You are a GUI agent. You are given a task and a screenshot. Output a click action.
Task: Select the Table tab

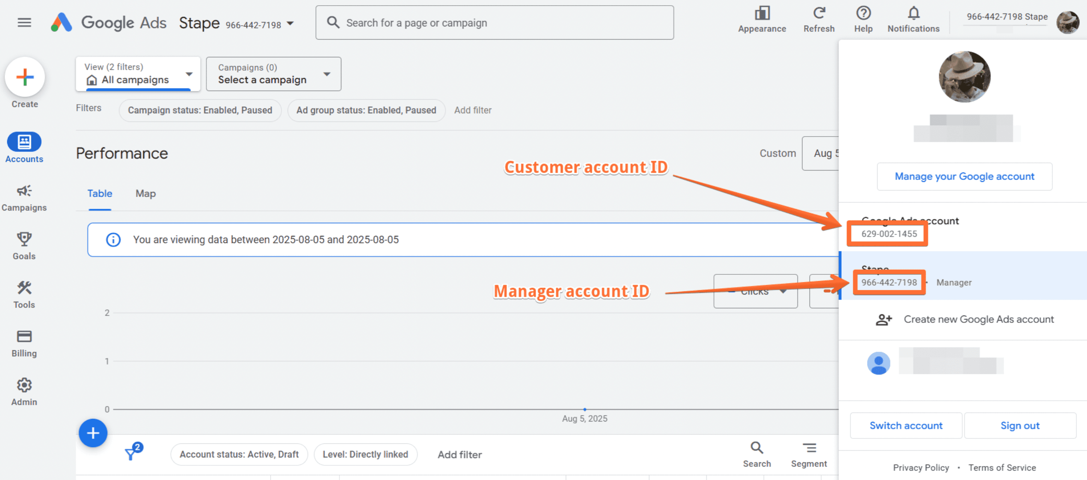click(100, 194)
